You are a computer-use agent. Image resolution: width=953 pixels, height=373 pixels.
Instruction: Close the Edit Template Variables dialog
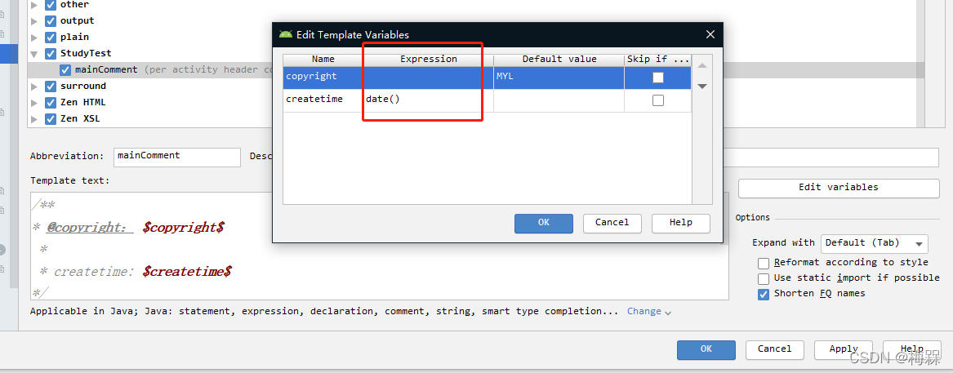[x=710, y=34]
